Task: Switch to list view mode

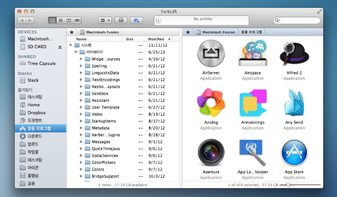Action: tap(61, 20)
